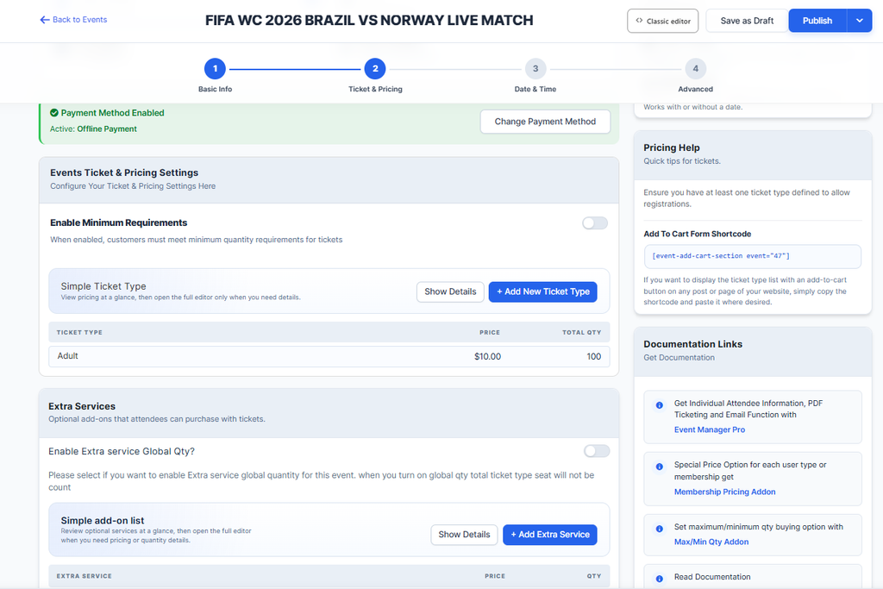Image resolution: width=883 pixels, height=589 pixels.
Task: Go to step 1 Basic Info circle
Action: point(215,69)
